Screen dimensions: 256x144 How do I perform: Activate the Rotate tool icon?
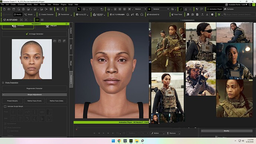tap(91, 9)
